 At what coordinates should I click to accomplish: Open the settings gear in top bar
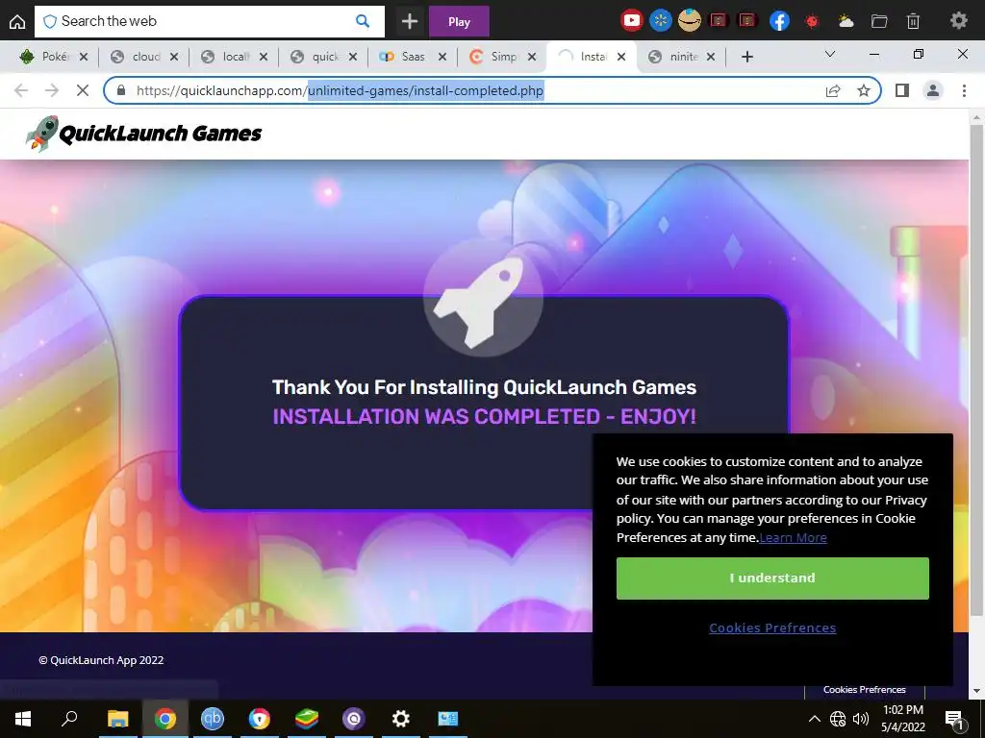click(x=959, y=21)
